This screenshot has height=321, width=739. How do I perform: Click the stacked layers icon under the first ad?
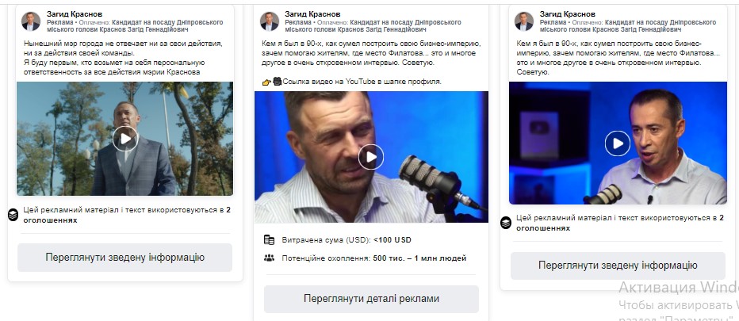[x=13, y=215]
